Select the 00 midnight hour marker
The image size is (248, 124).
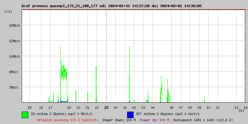point(115,108)
